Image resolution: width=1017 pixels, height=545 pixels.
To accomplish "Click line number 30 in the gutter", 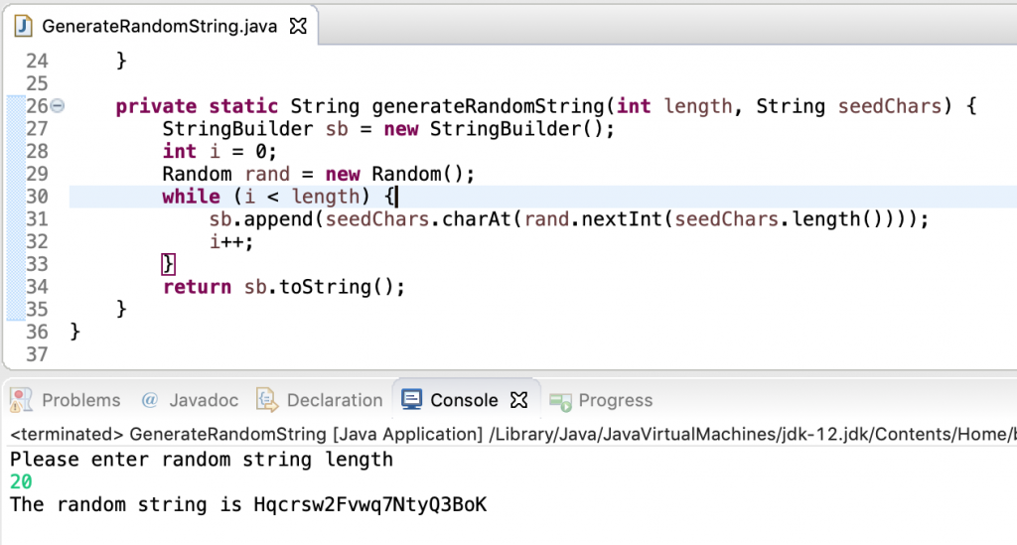I will [37, 197].
